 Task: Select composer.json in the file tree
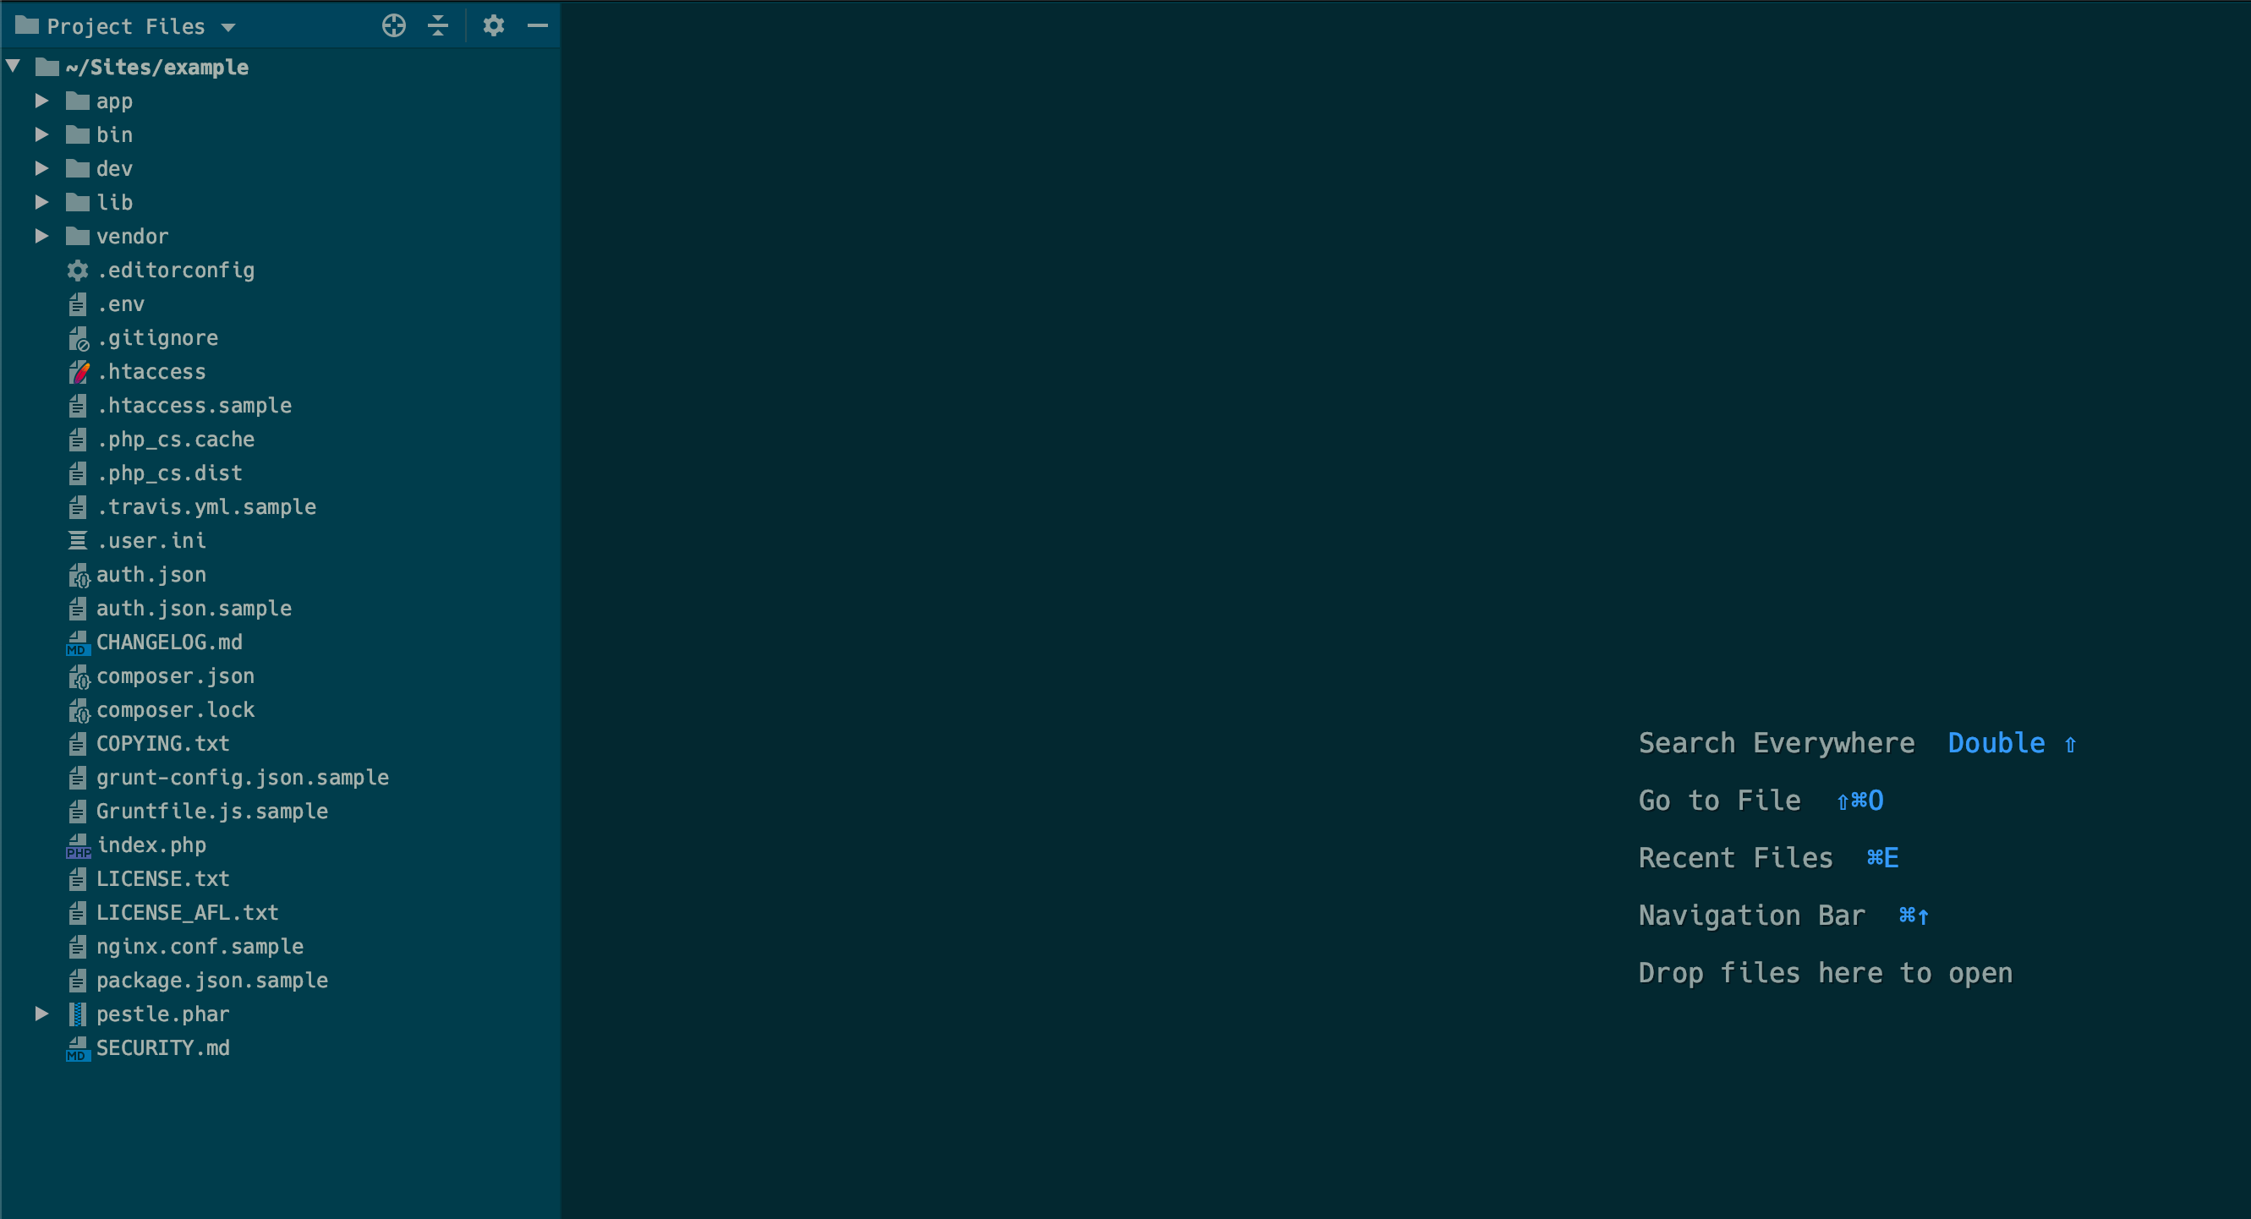point(175,676)
